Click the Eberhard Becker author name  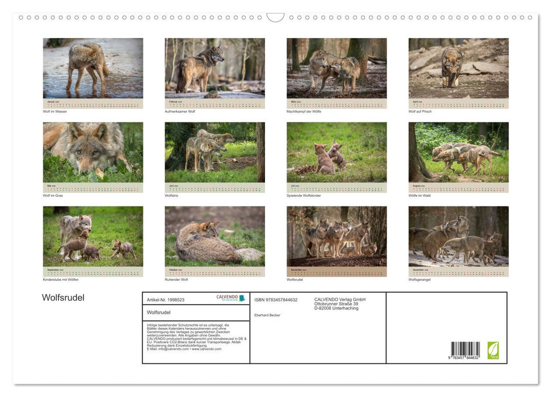click(267, 315)
